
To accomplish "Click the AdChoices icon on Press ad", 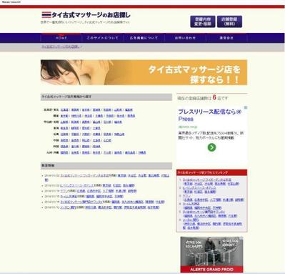I will pyautogui.click(x=246, y=107).
